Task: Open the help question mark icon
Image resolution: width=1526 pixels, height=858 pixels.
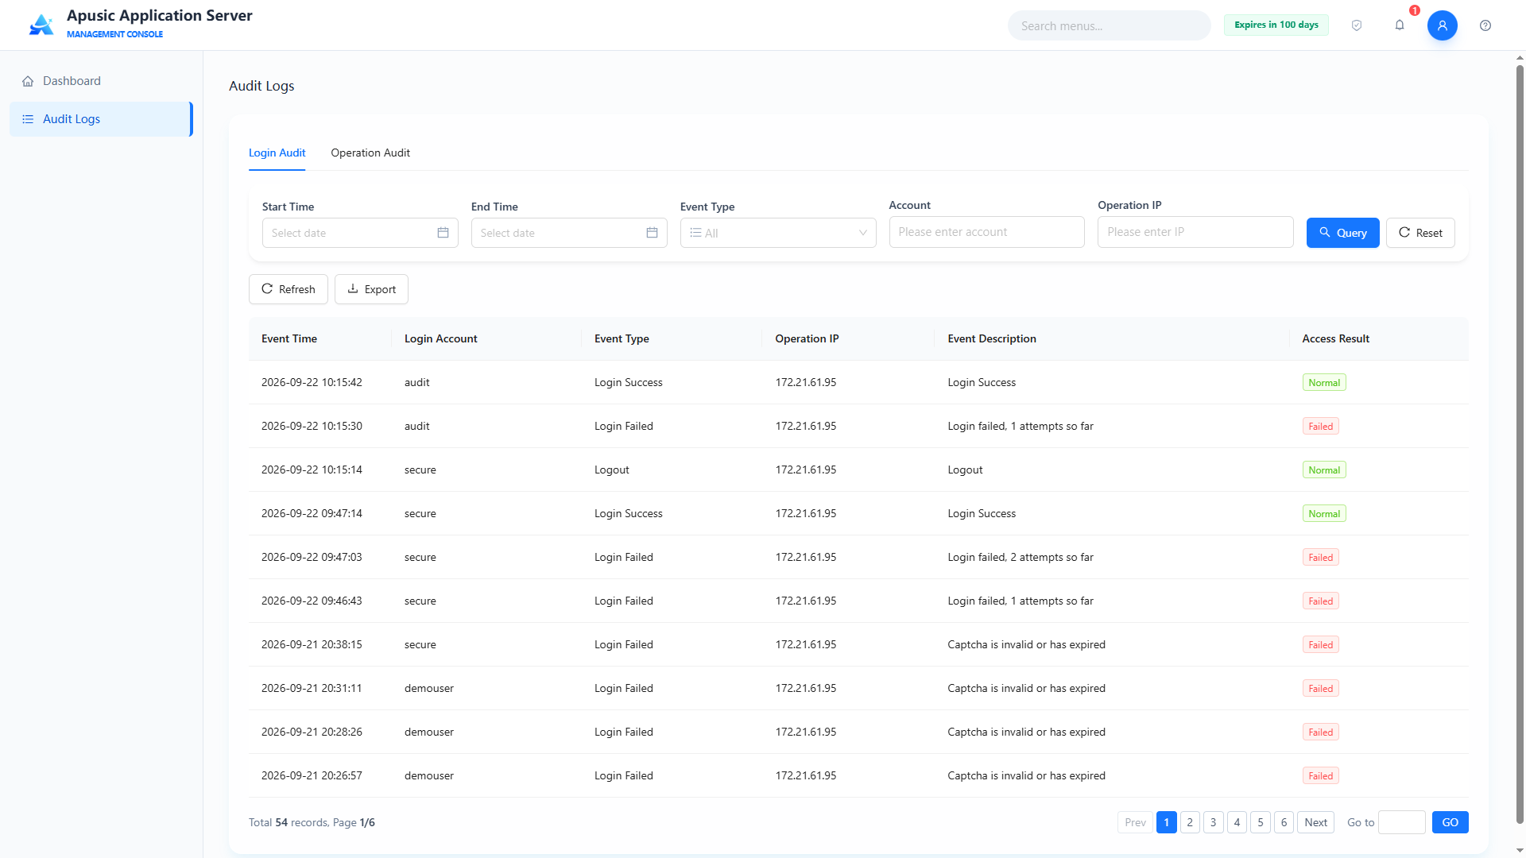Action: click(1485, 25)
